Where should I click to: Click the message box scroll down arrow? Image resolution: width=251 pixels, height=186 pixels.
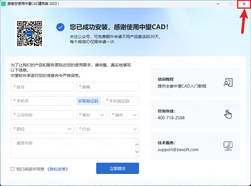click(137, 152)
